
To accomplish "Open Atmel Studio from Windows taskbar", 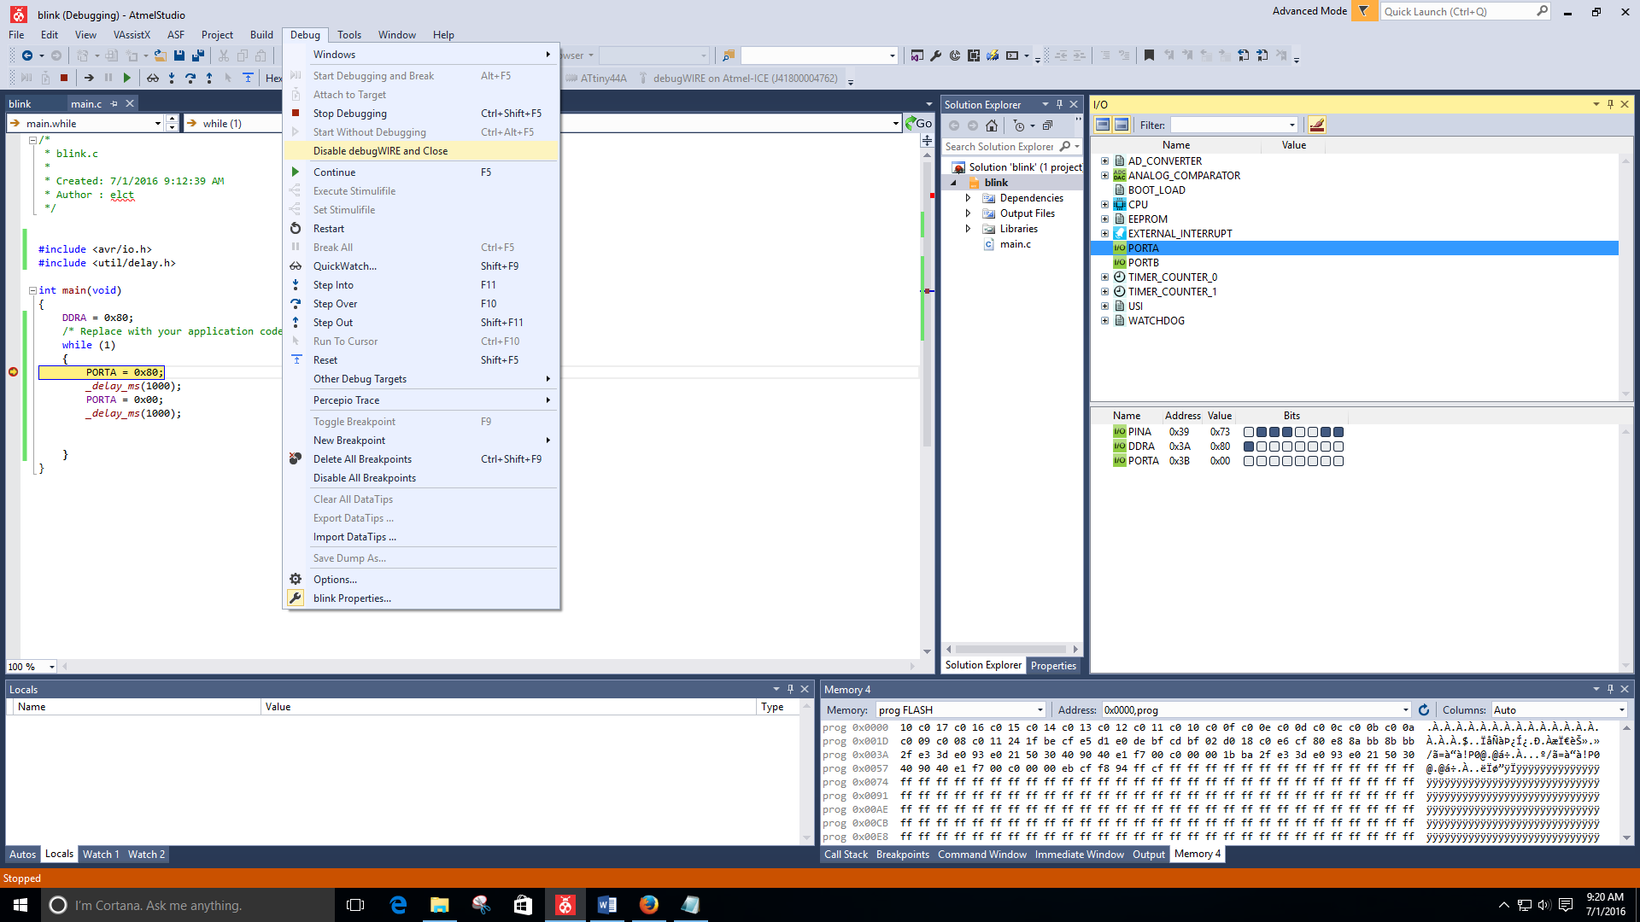I will click(x=565, y=905).
